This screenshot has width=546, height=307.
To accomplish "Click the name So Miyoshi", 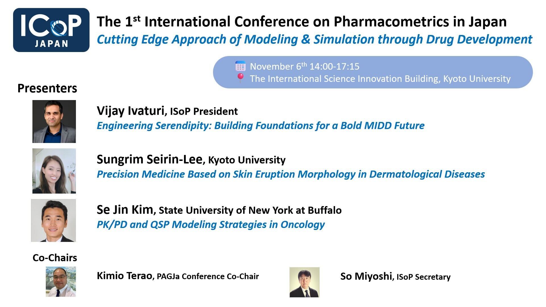I will pos(366,276).
